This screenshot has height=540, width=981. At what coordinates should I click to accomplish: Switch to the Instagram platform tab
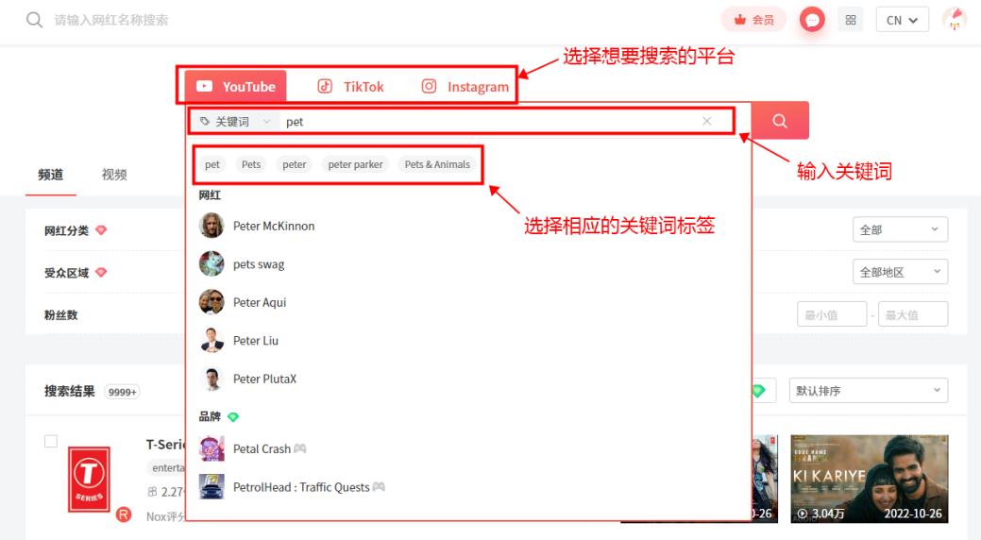[x=465, y=87]
